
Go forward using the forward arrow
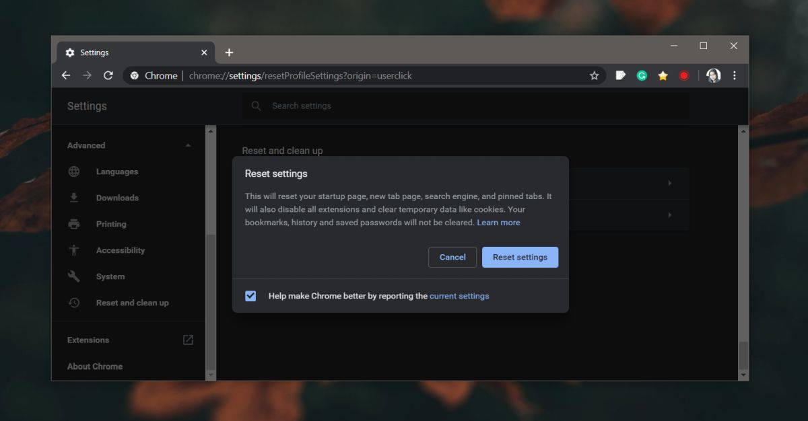[87, 75]
